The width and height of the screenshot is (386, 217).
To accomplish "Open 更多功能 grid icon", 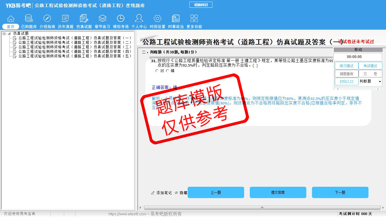I will 194,19.
